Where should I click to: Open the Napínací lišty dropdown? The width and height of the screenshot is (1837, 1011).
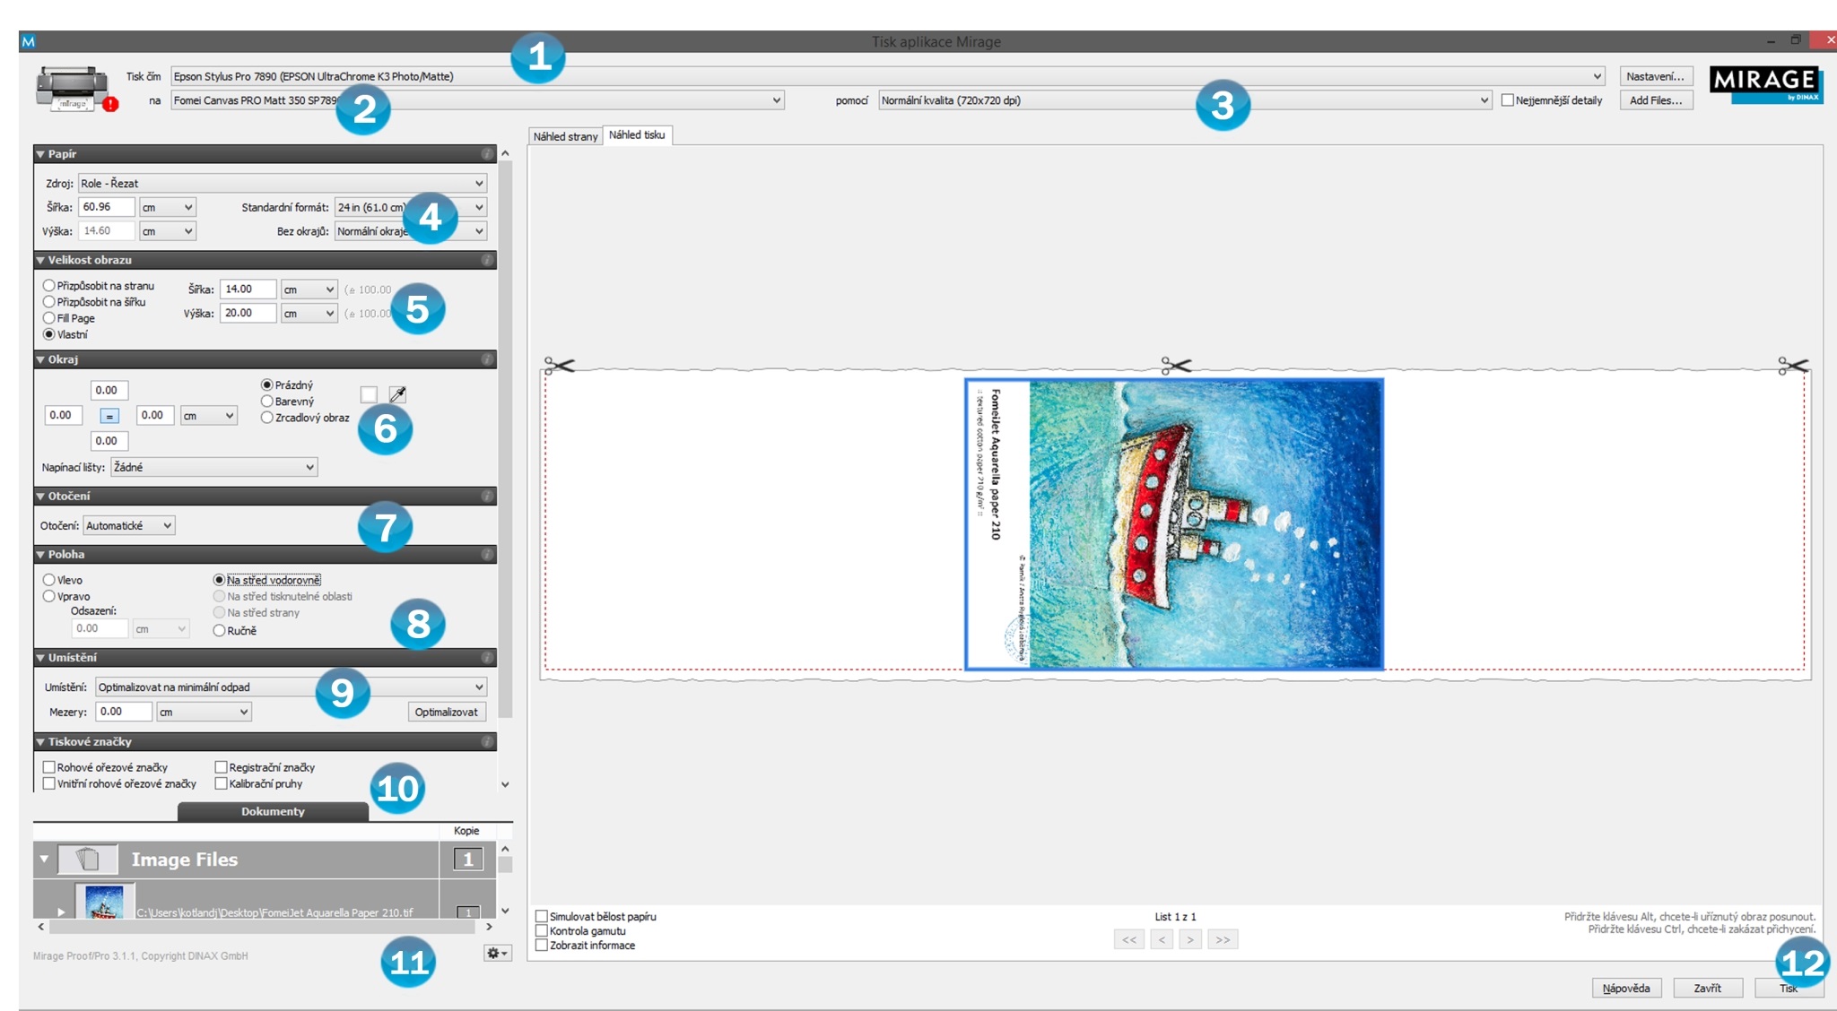[213, 467]
